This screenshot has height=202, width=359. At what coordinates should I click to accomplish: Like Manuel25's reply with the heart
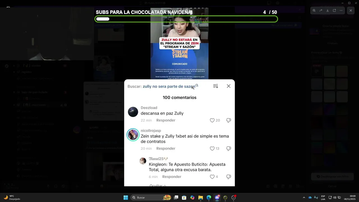point(212,177)
